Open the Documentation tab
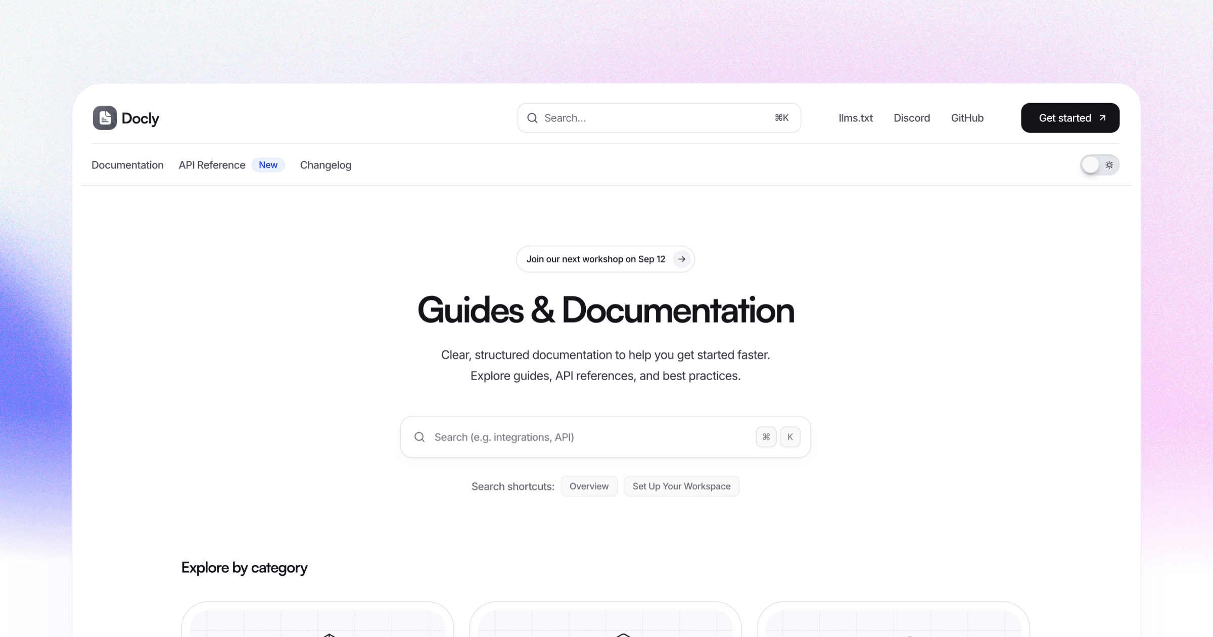Image resolution: width=1213 pixels, height=637 pixels. [x=127, y=165]
